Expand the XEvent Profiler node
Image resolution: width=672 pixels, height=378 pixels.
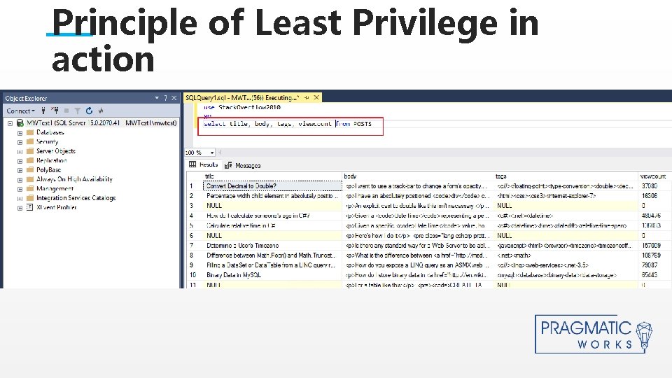pos(20,208)
